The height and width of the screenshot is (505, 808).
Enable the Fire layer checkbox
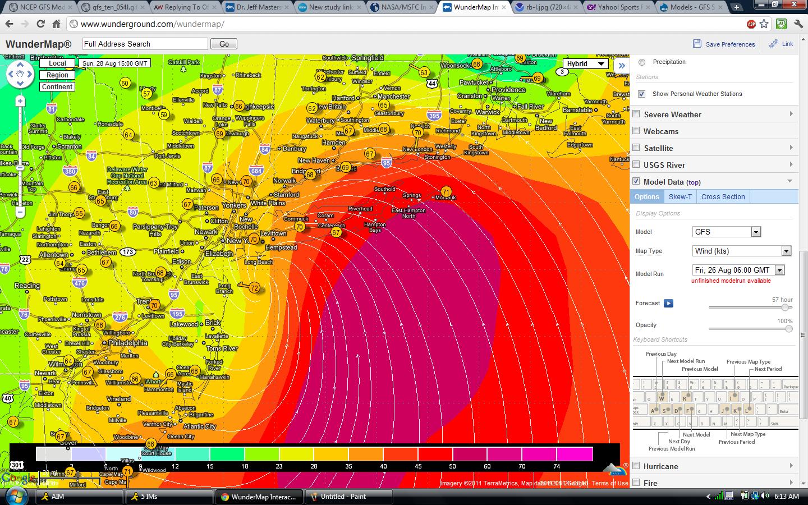pyautogui.click(x=636, y=483)
